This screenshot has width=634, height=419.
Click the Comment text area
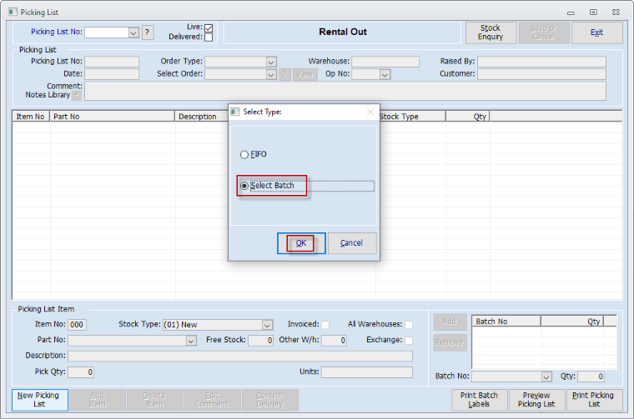coord(345,91)
